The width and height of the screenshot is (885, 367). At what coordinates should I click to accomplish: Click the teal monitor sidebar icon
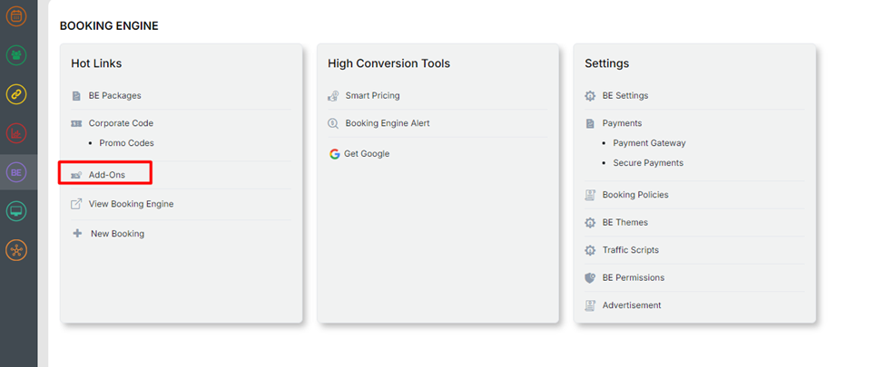pyautogui.click(x=16, y=211)
